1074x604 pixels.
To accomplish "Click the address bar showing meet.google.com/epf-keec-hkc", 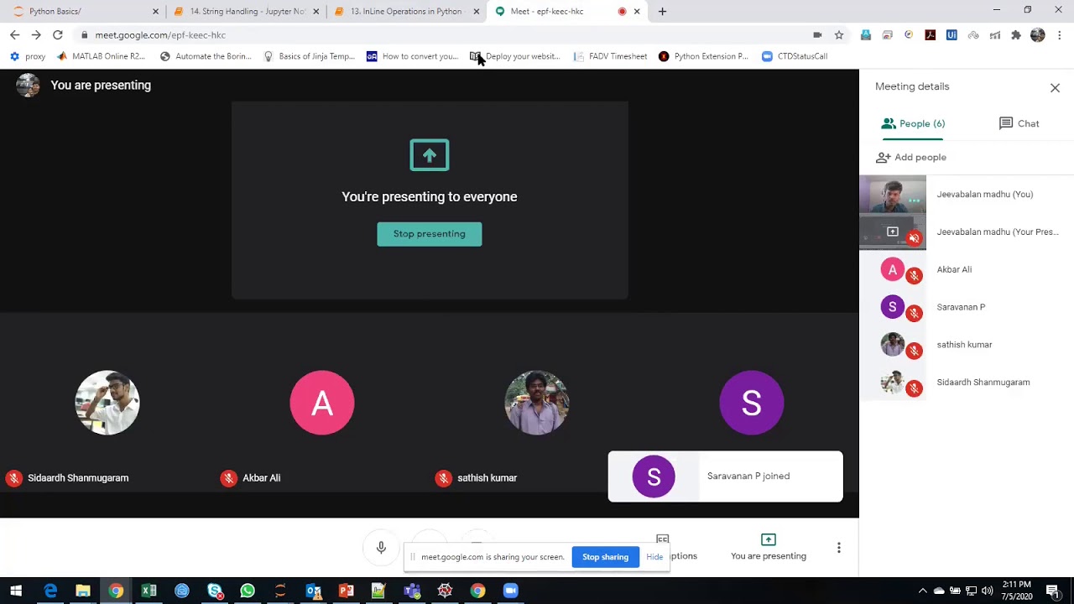I will tap(445, 35).
